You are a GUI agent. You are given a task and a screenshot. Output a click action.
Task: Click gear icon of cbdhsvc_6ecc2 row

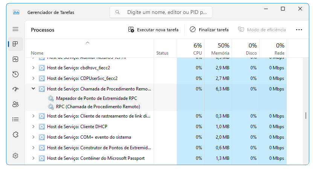(x=42, y=68)
